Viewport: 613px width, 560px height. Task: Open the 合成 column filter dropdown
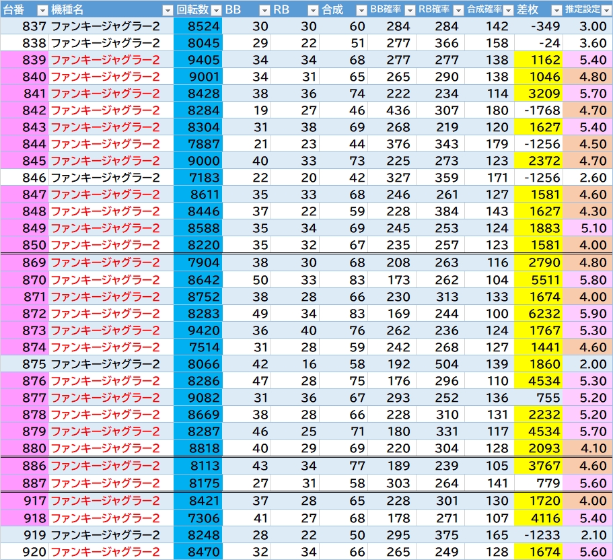pyautogui.click(x=361, y=11)
